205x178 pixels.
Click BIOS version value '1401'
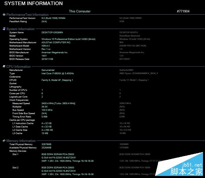point(44,56)
